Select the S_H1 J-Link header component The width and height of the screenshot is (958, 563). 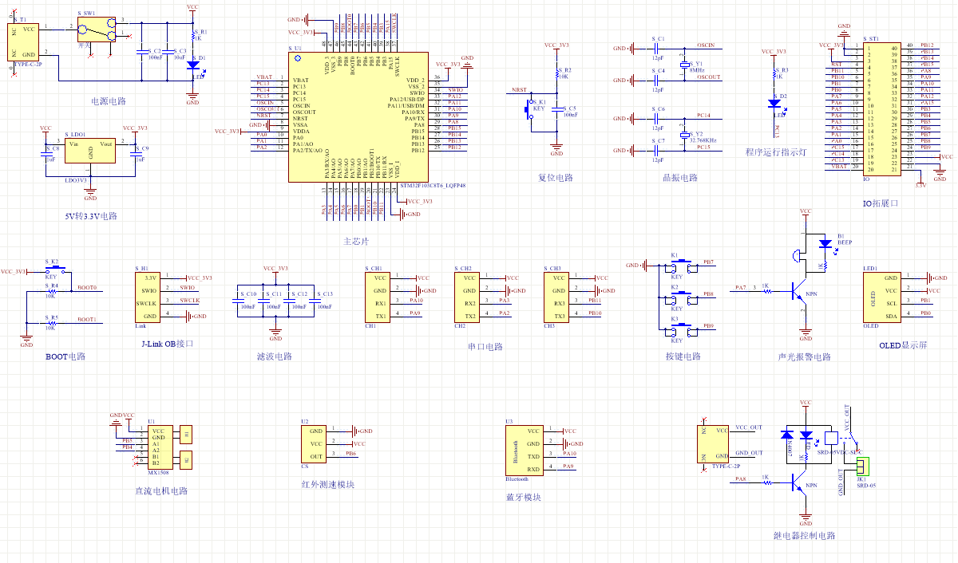(x=146, y=297)
